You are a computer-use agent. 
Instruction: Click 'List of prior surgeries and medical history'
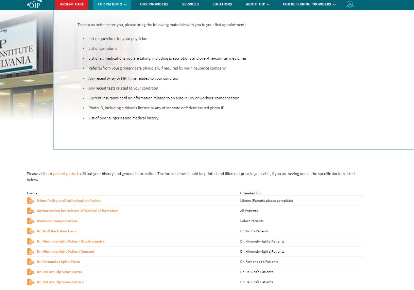[x=123, y=118]
